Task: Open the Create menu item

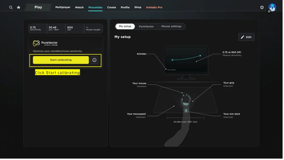Action: tap(112, 7)
